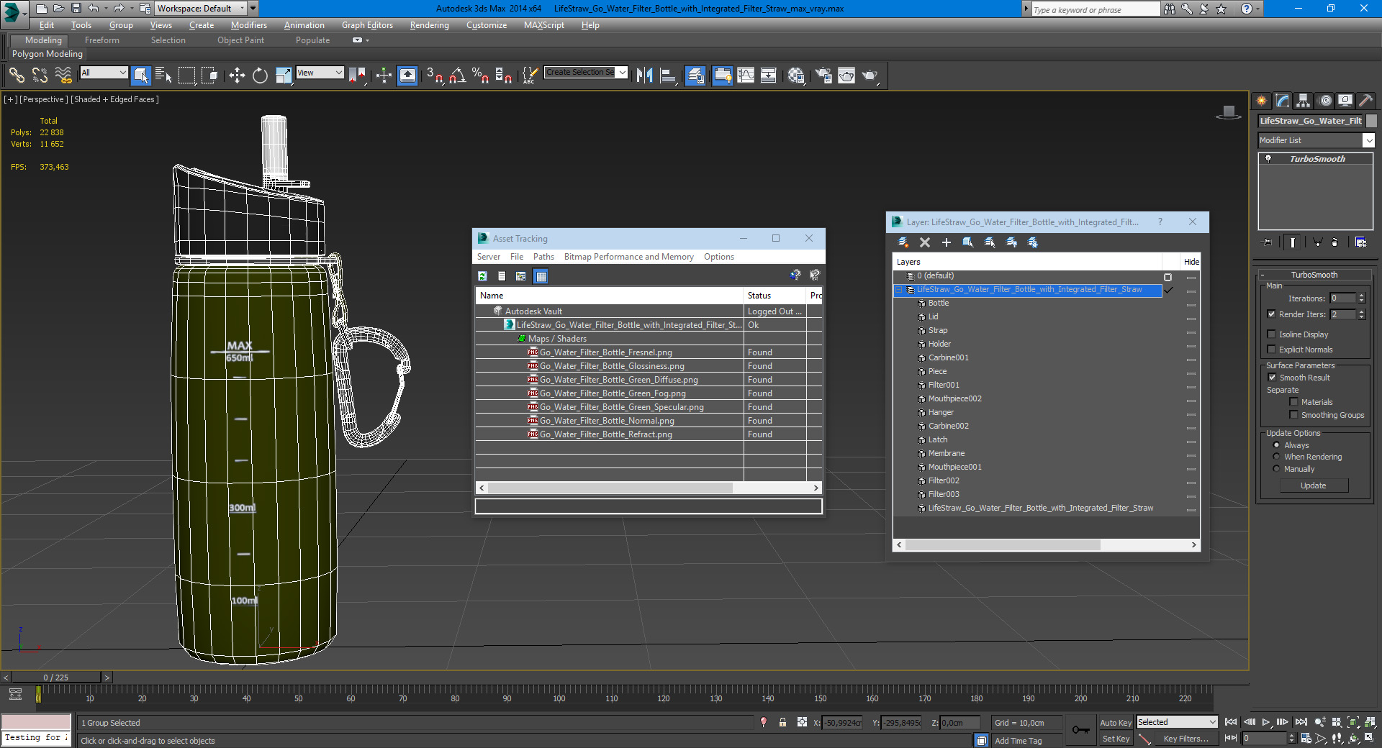Open Select by Name tool
This screenshot has width=1382, height=748.
coord(163,75)
